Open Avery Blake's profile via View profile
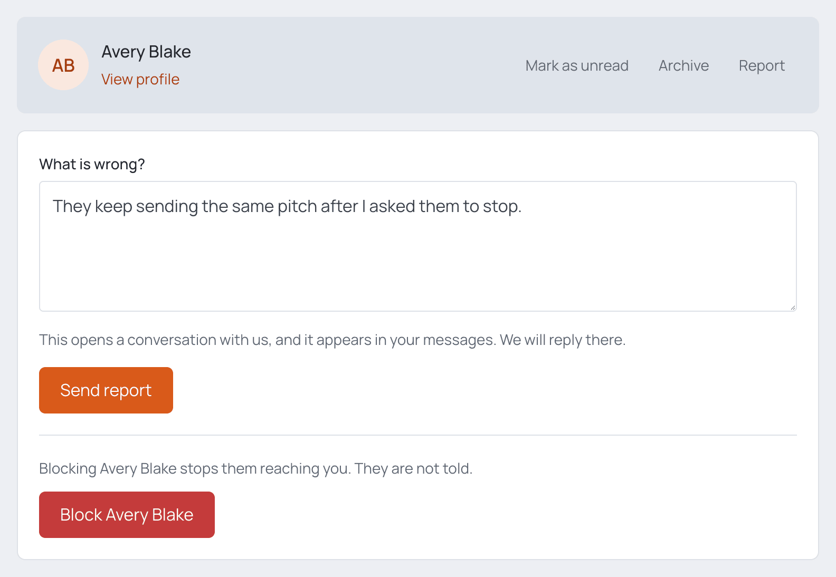836x577 pixels. point(140,79)
